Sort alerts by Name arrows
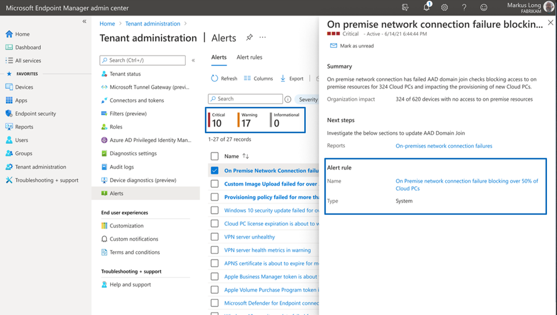Viewport: 557px width, 315px height. click(246, 156)
